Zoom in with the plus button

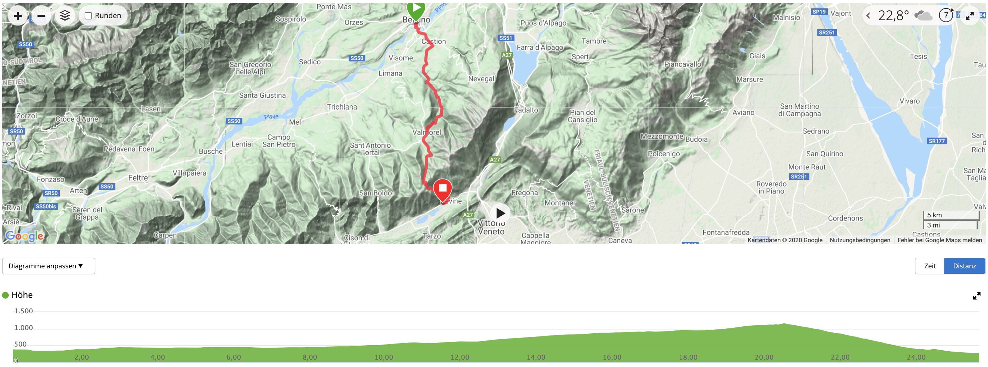18,16
